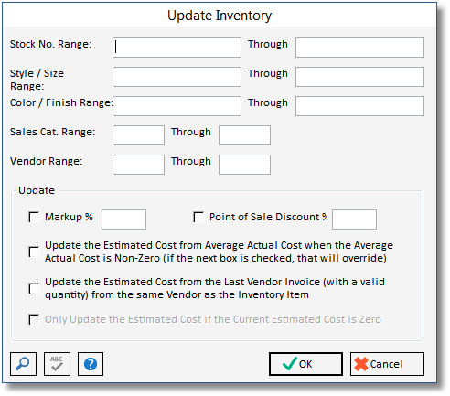The height and width of the screenshot is (396, 450).
Task: Select the Color / Finish Range start field
Action: click(177, 106)
